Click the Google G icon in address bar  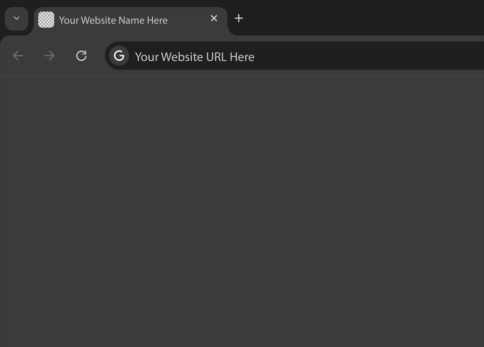119,56
